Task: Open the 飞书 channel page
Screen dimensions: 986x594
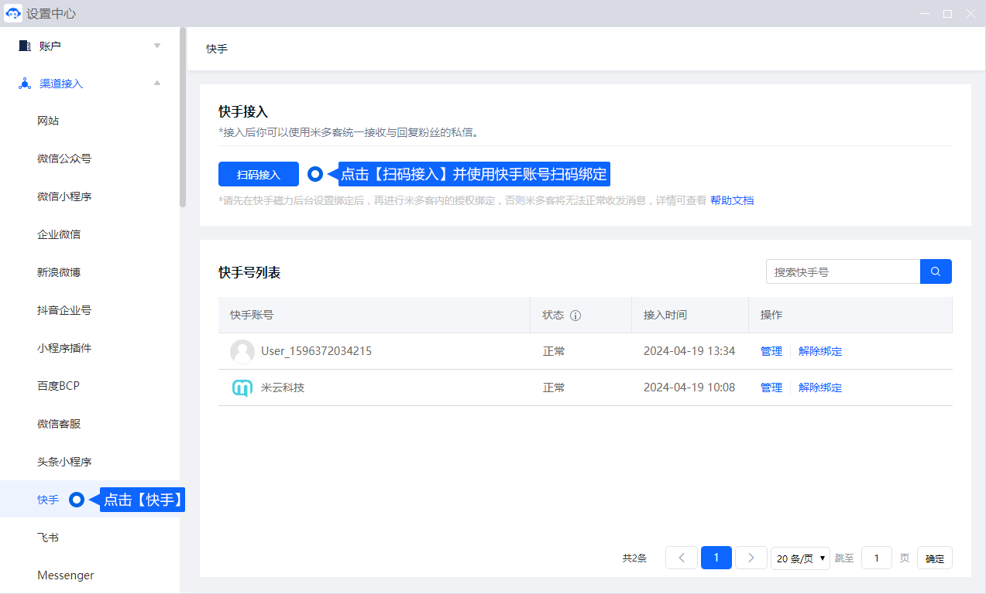Action: [48, 538]
